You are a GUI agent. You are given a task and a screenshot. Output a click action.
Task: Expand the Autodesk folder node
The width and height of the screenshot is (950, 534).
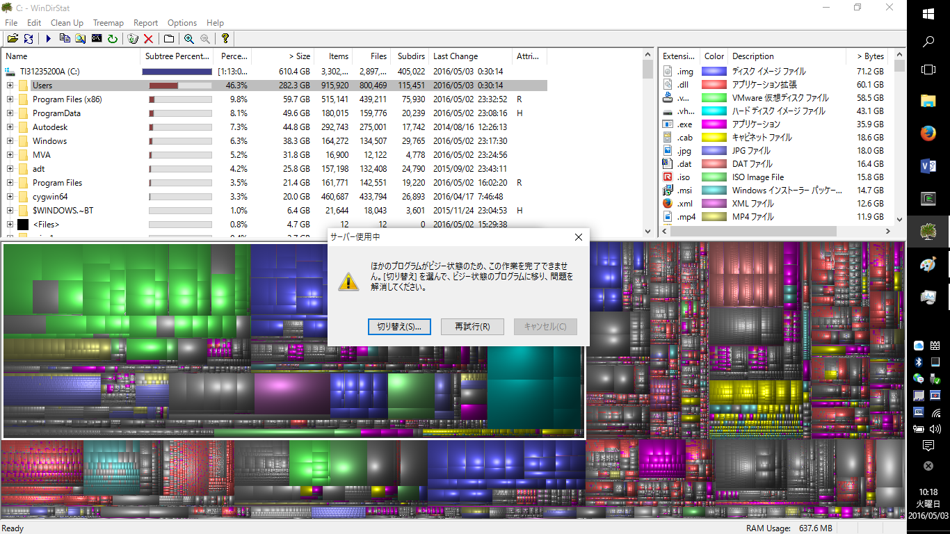point(10,127)
